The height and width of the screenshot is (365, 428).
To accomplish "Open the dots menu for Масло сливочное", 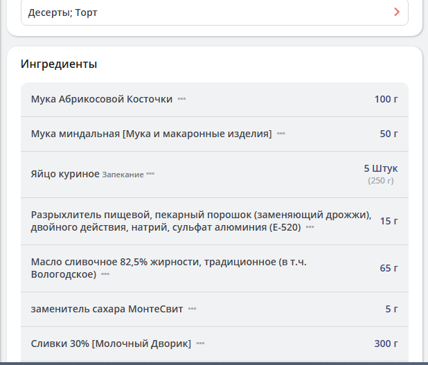I will click(x=105, y=274).
